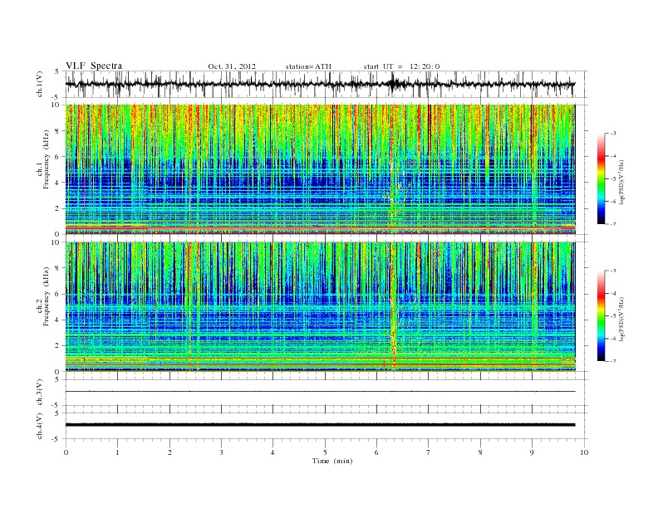Click time axis tick label "3"
This screenshot has height=508, width=658.
(x=221, y=452)
